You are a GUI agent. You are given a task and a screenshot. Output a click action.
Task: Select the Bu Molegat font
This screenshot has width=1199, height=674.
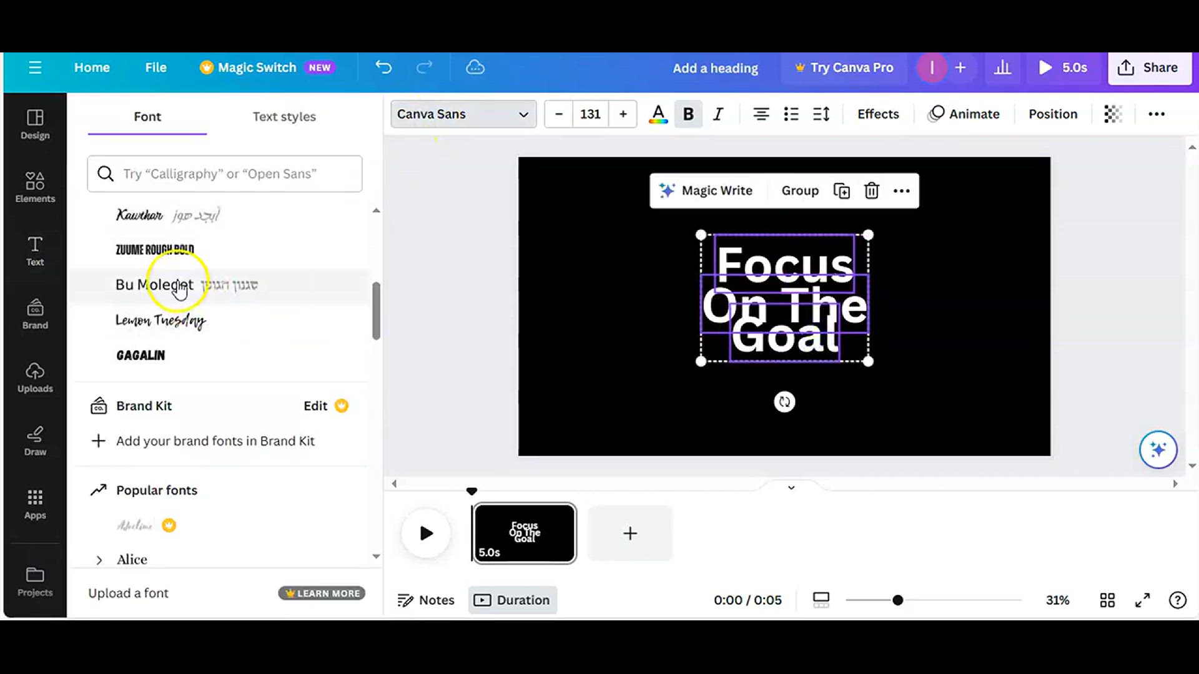click(219, 285)
